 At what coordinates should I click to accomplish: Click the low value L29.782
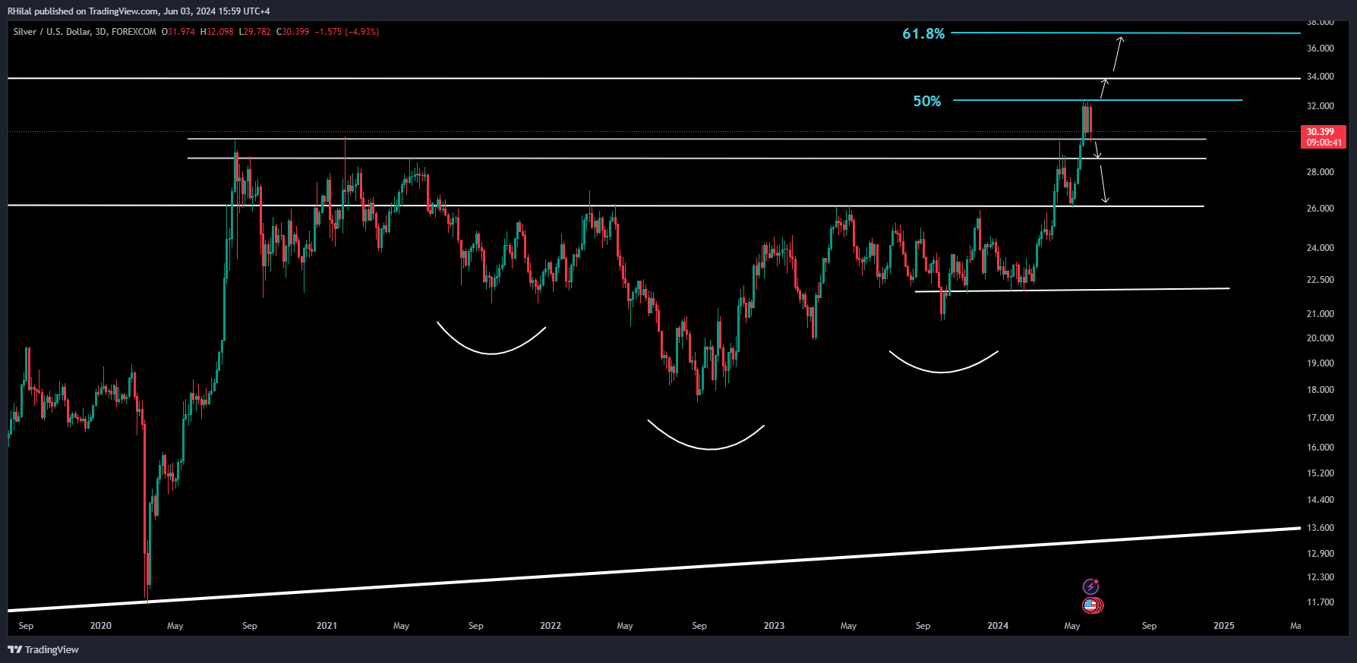pos(254,32)
